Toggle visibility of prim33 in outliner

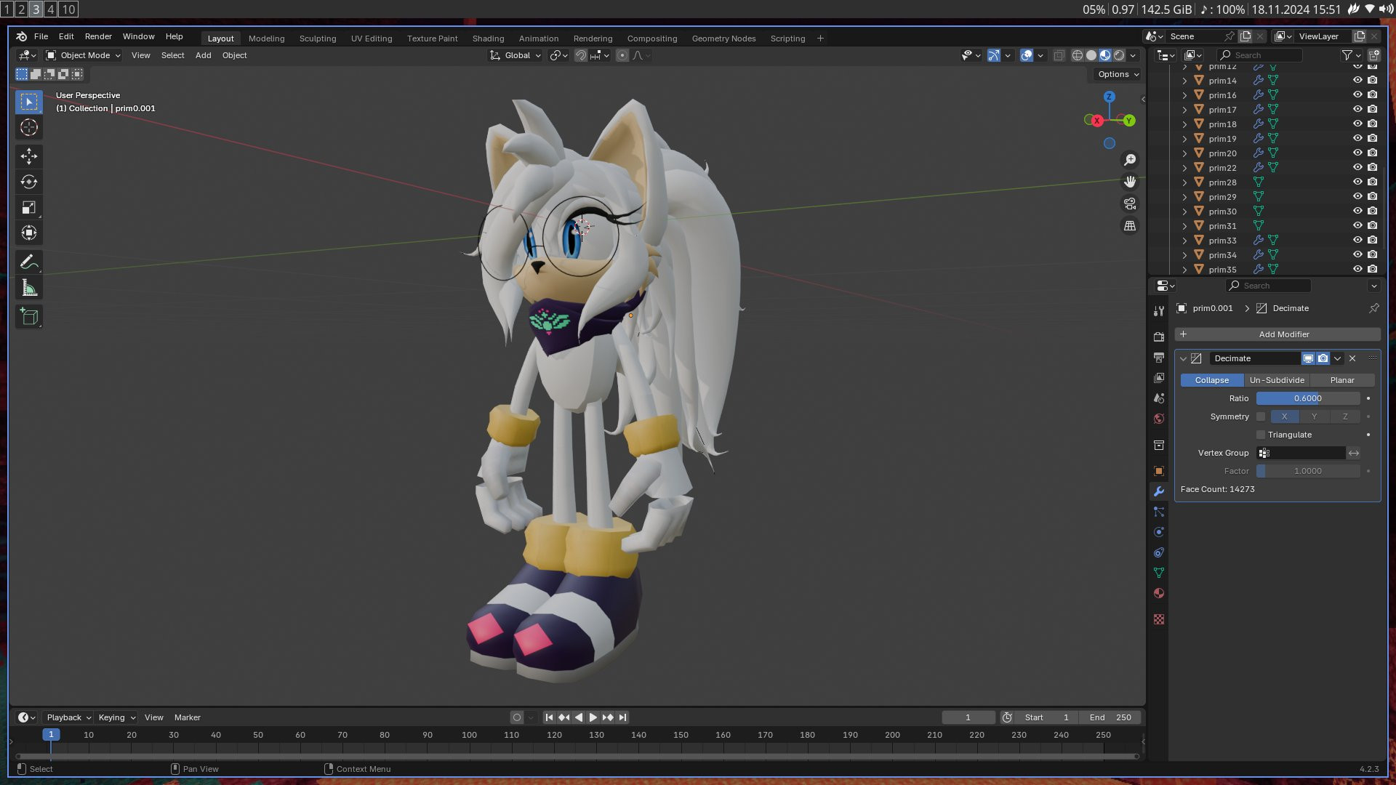click(1357, 241)
